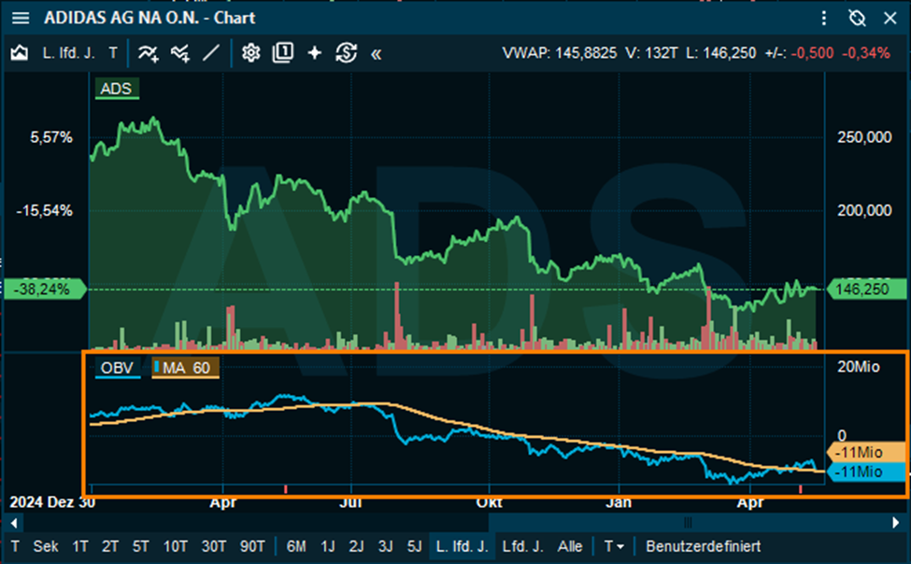Viewport: 911px width, 564px height.
Task: Click the V: 132T volume value
Action: (651, 53)
